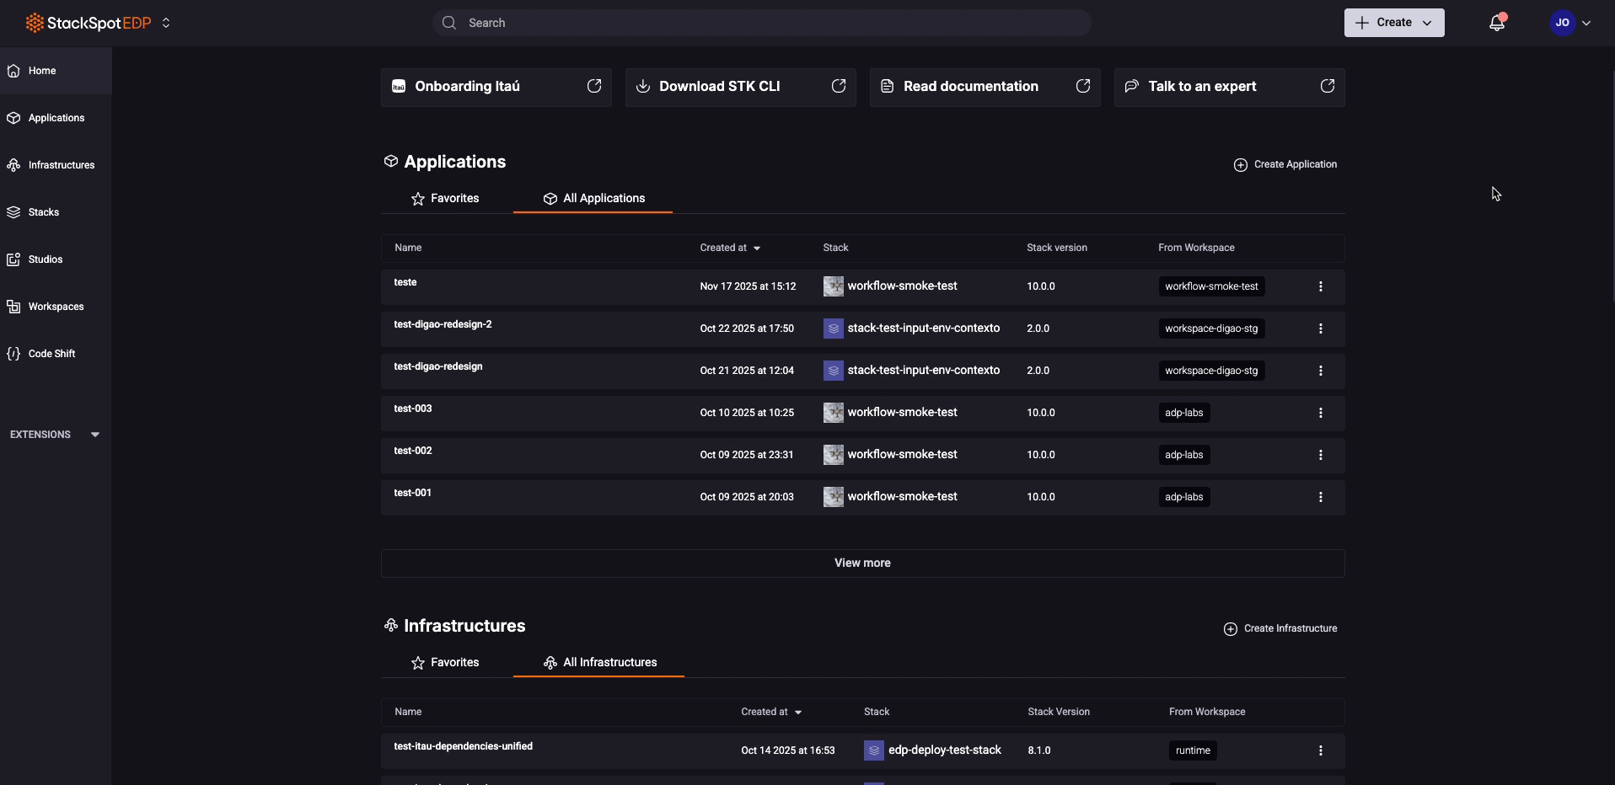This screenshot has width=1615, height=785.
Task: Open the test-digao-redesign-2 application
Action: (x=443, y=324)
